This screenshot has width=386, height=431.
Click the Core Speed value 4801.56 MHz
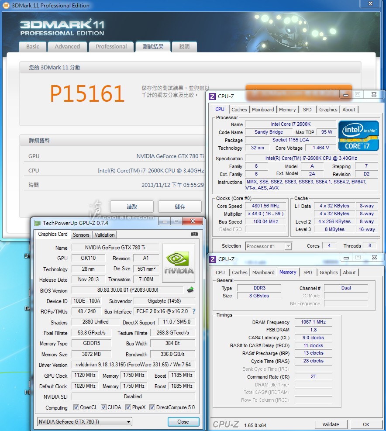265,206
